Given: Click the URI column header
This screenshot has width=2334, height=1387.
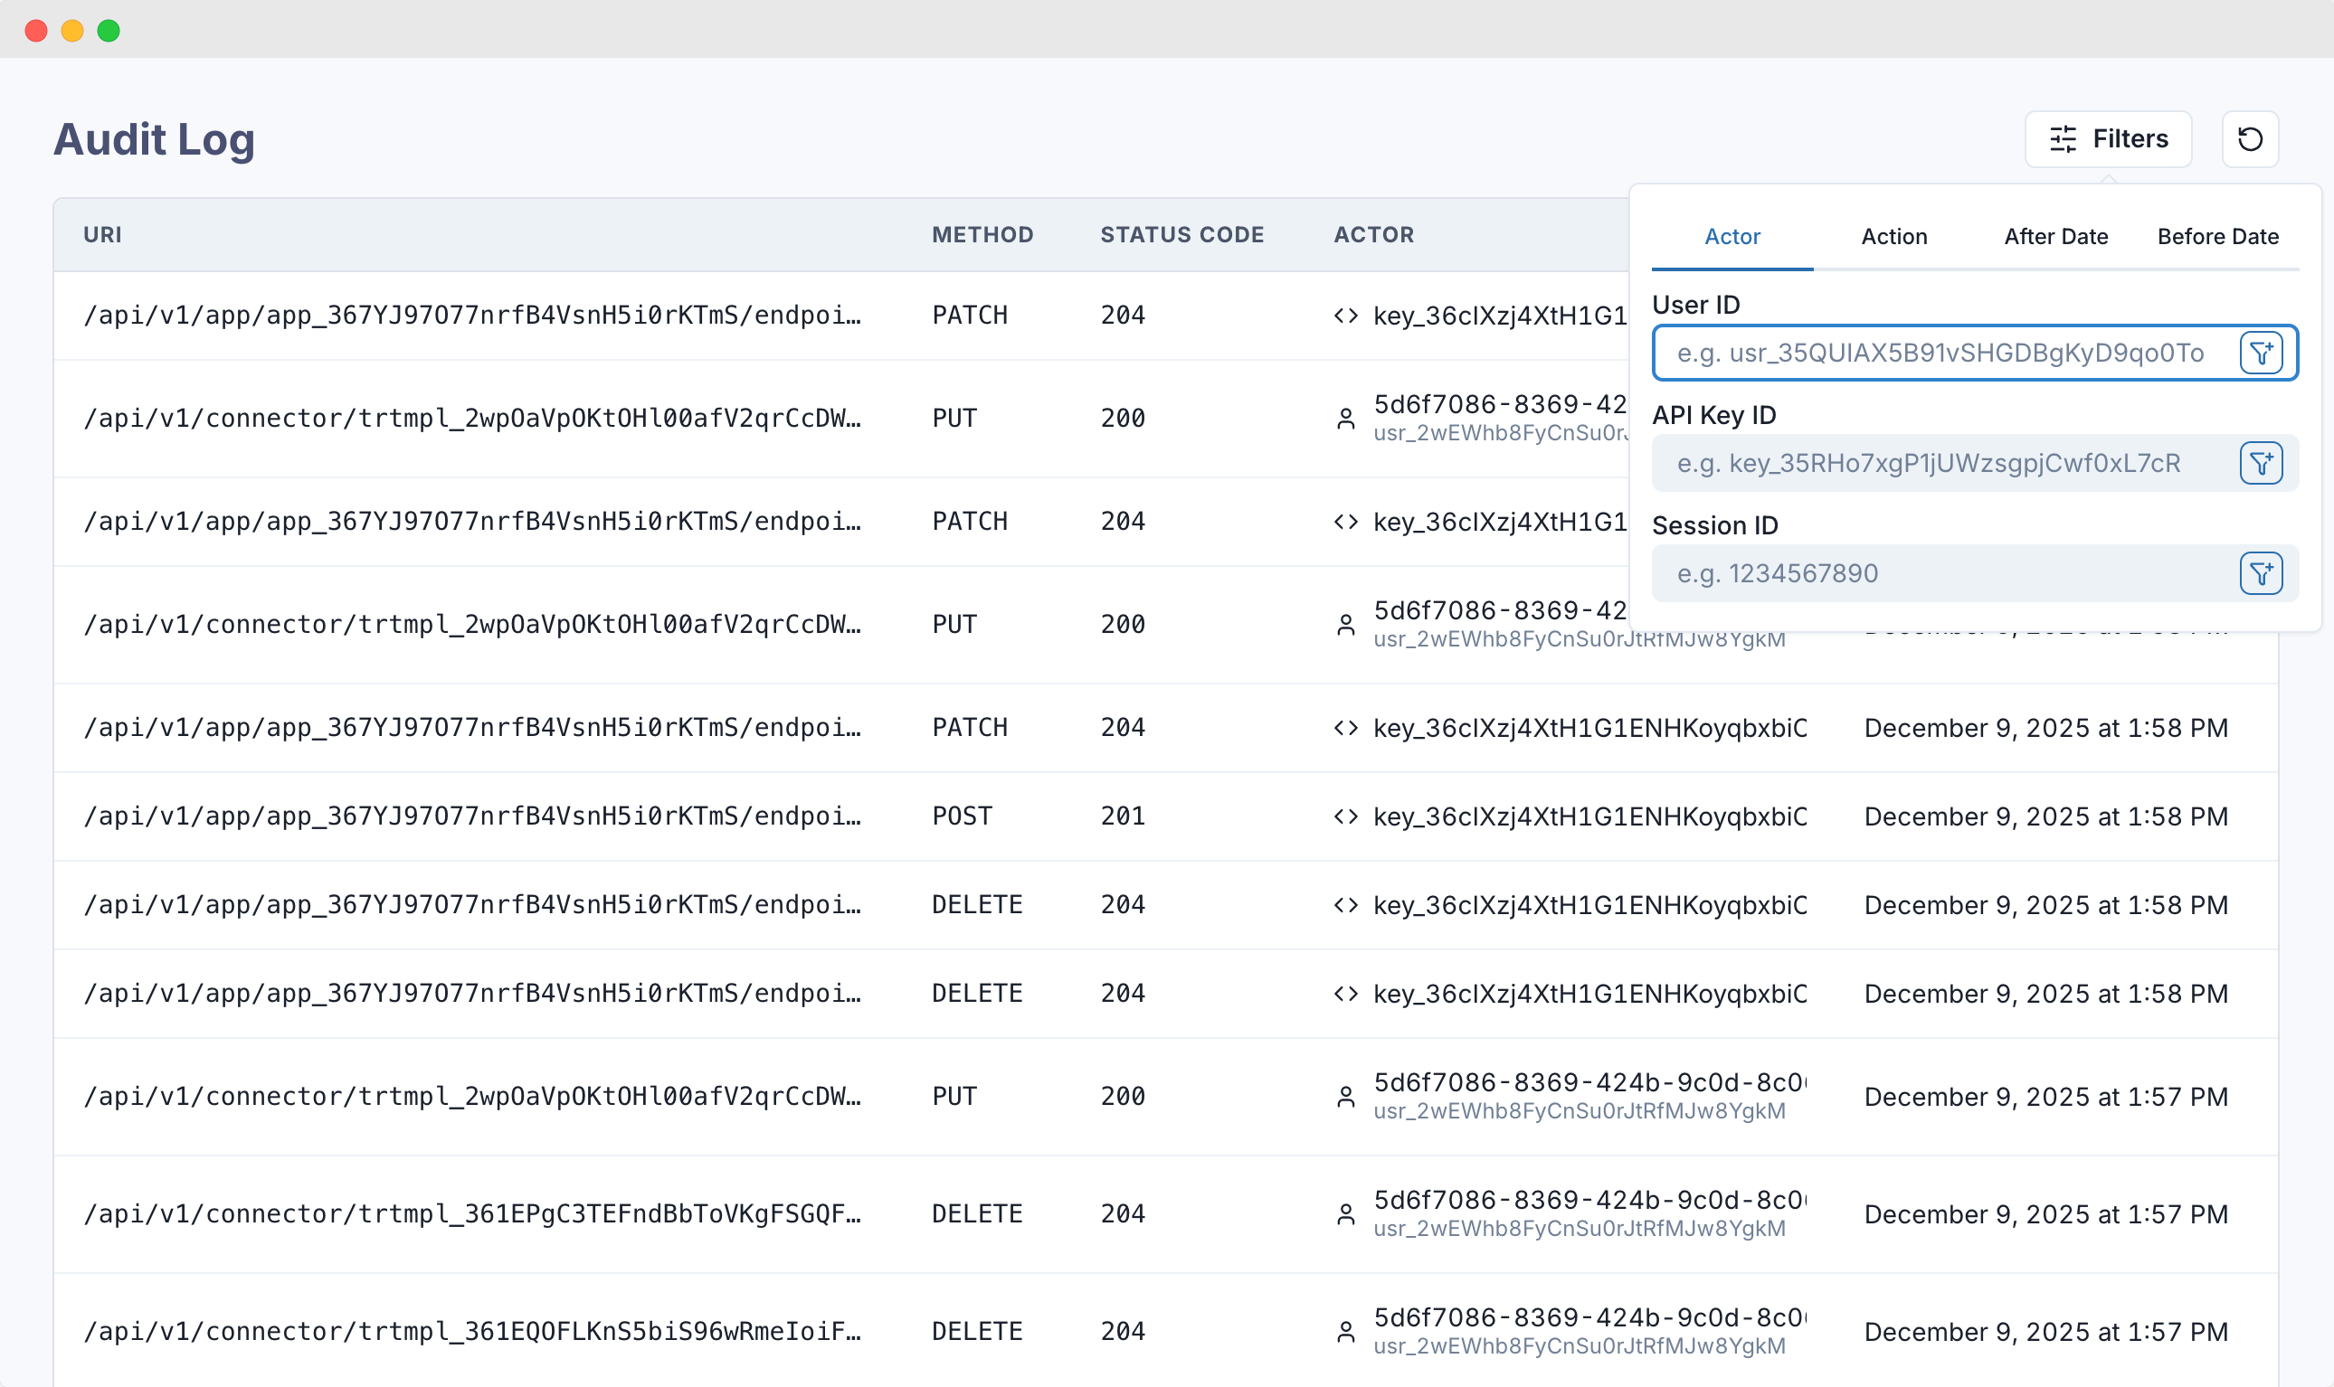Looking at the screenshot, I should pyautogui.click(x=103, y=234).
